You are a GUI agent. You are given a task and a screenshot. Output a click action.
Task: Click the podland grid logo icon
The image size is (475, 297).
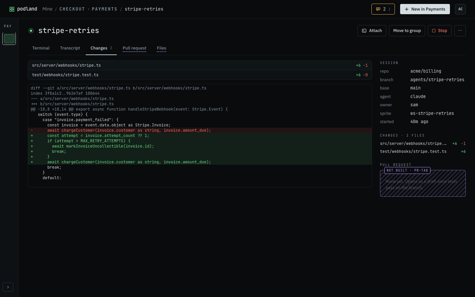(x=12, y=9)
